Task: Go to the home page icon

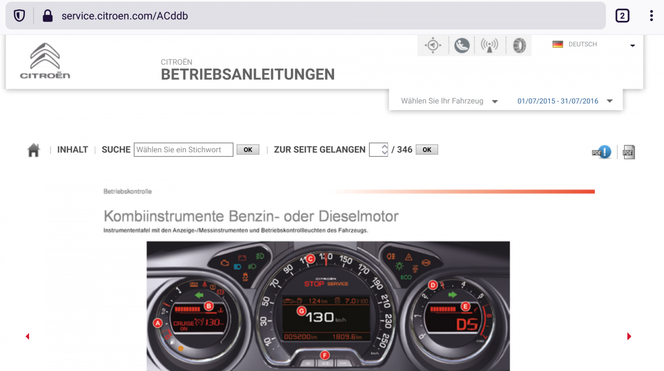Action: click(x=34, y=150)
